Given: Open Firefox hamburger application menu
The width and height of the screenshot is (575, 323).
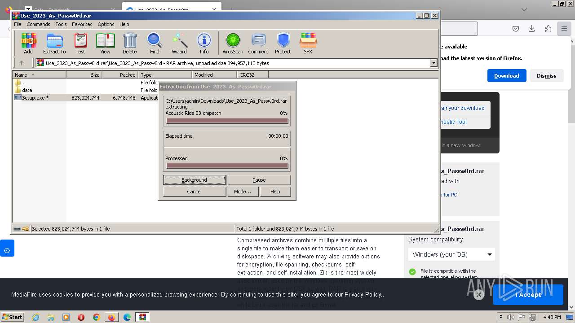Looking at the screenshot, I should (564, 29).
